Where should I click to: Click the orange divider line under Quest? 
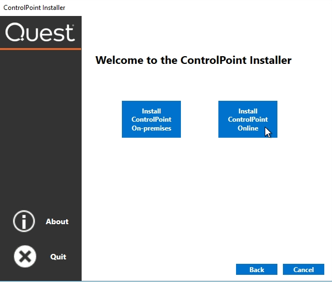click(x=40, y=49)
